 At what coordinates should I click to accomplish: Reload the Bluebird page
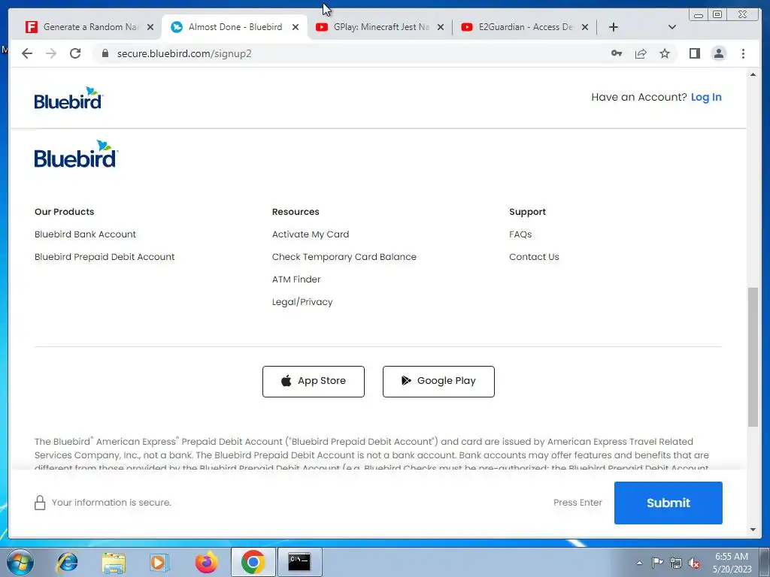75,53
